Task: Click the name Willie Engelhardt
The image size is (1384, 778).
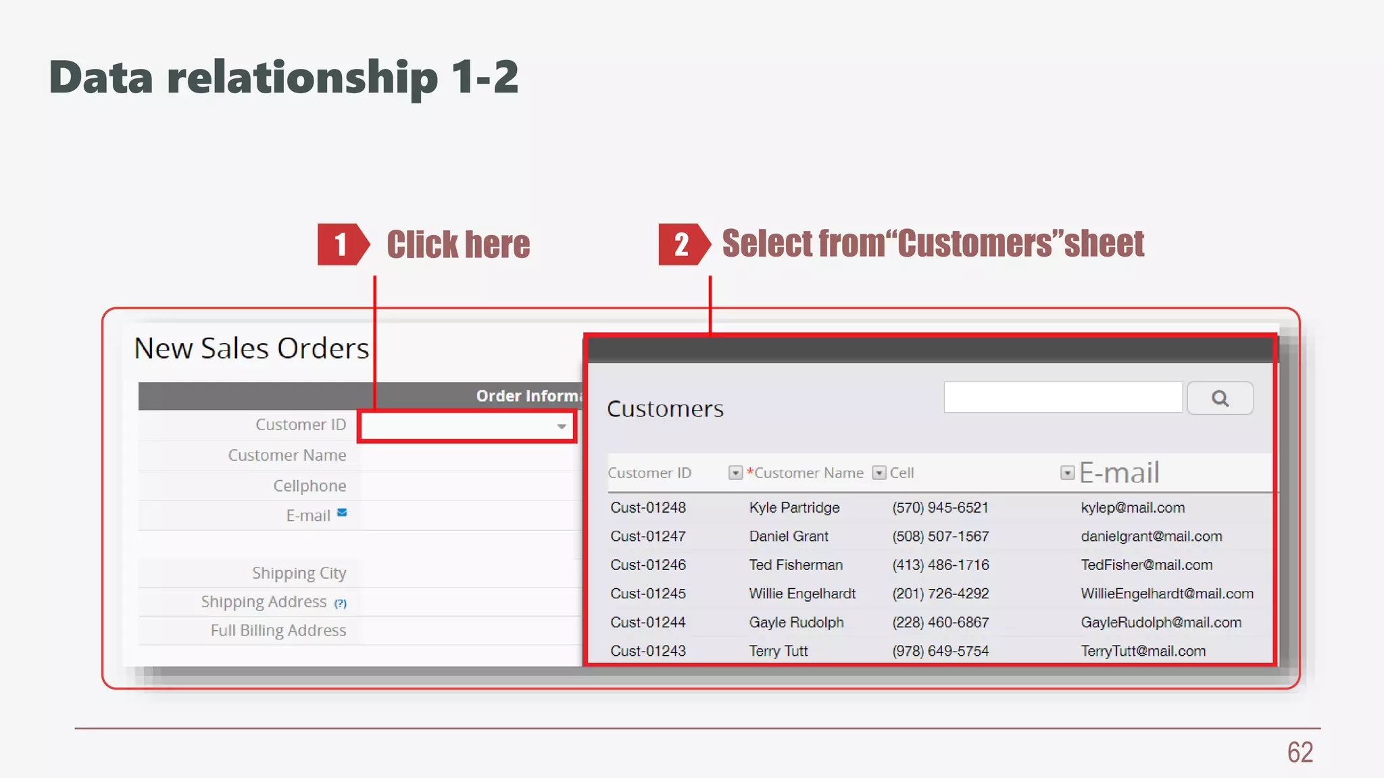Action: pos(802,594)
